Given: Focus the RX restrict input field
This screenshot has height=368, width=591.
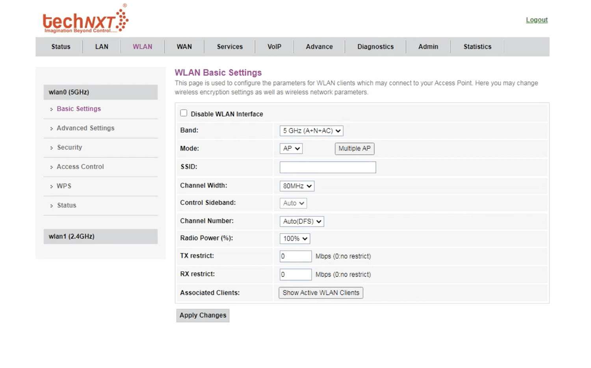Looking at the screenshot, I should click(295, 275).
